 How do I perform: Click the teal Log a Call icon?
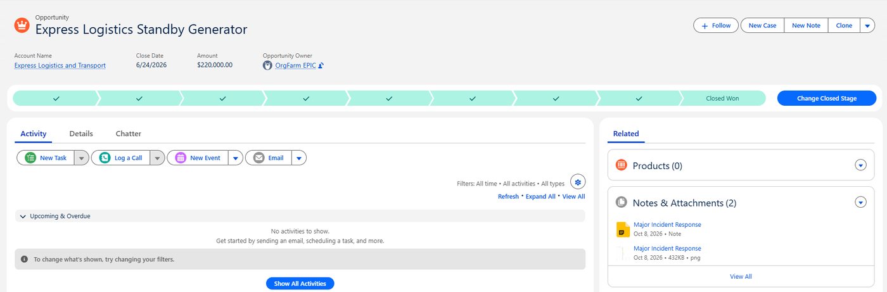click(105, 158)
